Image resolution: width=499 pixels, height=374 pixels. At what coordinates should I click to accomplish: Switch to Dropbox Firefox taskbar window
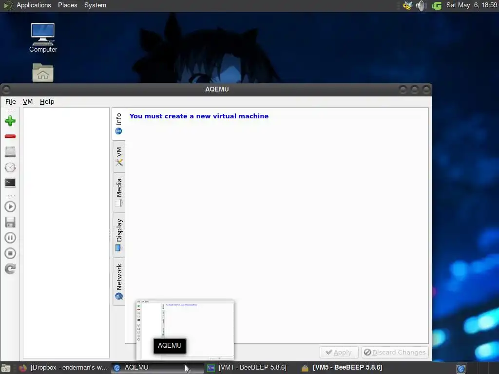pos(63,368)
